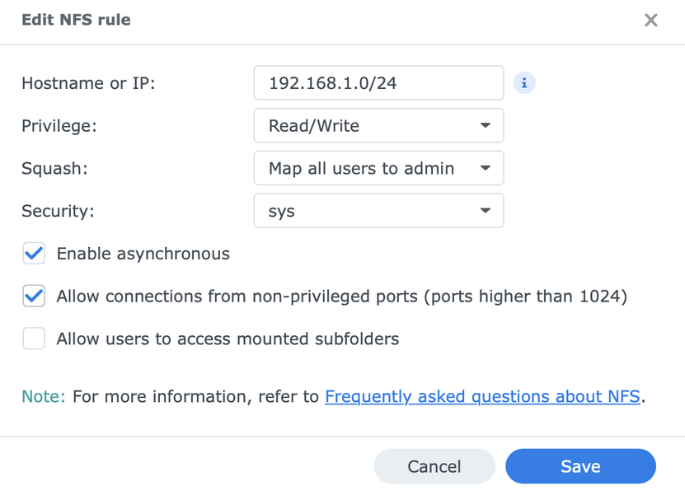Select the Read/Write privilege value
685x495 pixels.
pyautogui.click(x=314, y=126)
